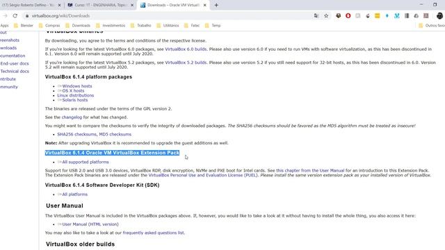This screenshot has height=250, width=445.
Task: Open the Linux distributions link
Action: coord(76,95)
